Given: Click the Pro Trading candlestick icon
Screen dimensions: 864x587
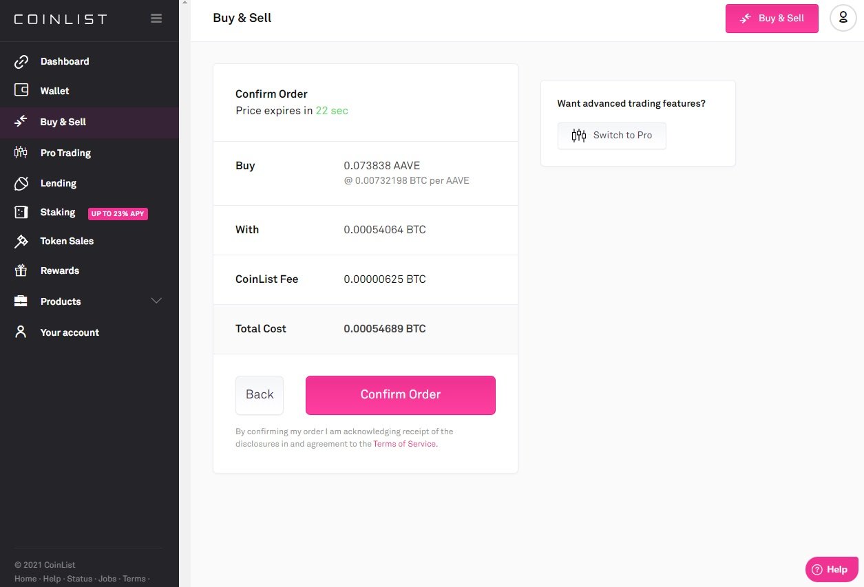Looking at the screenshot, I should 21,153.
